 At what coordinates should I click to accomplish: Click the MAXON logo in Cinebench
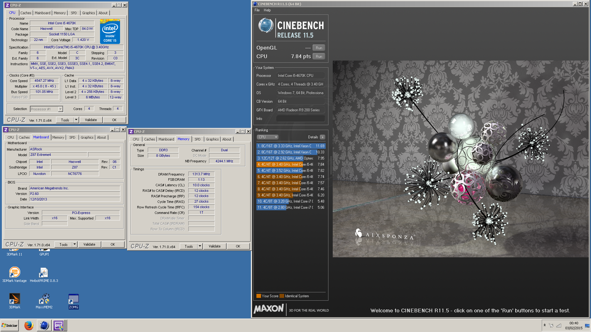269,309
